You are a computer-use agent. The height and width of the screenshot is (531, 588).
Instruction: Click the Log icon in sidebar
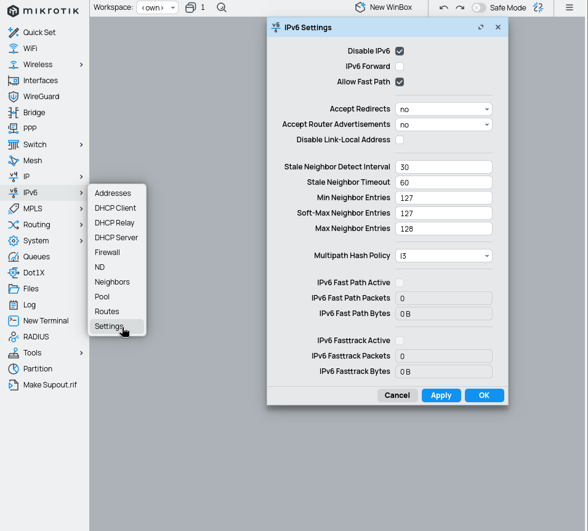click(x=14, y=305)
